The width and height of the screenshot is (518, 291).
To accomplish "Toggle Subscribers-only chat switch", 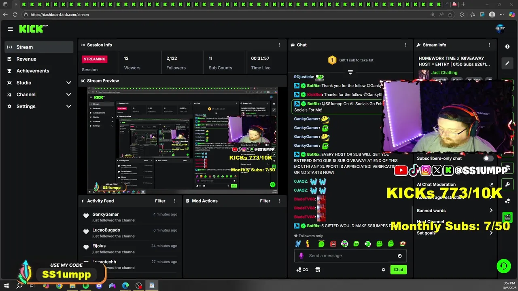I will tap(488, 158).
